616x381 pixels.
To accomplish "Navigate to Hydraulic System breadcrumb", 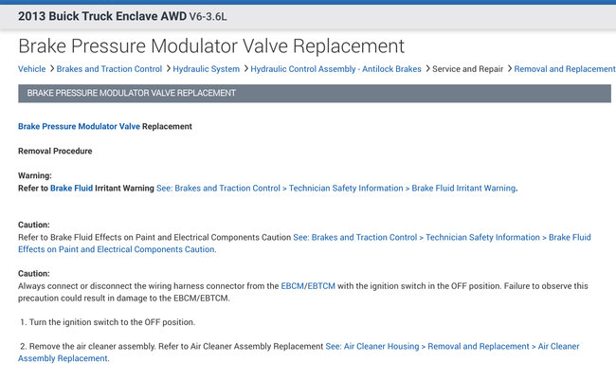I will coord(207,69).
